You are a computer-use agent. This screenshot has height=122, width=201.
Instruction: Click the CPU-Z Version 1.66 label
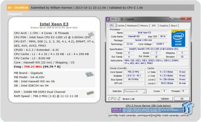(x=128, y=99)
